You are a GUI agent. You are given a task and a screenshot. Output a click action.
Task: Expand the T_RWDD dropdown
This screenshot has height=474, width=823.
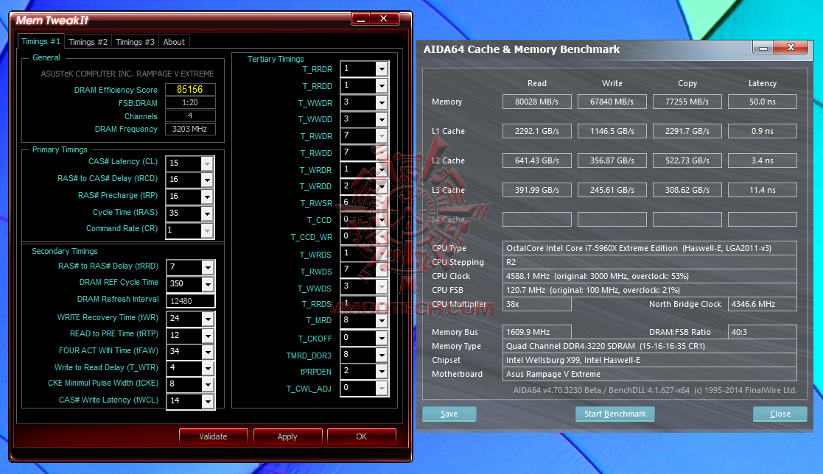click(382, 152)
